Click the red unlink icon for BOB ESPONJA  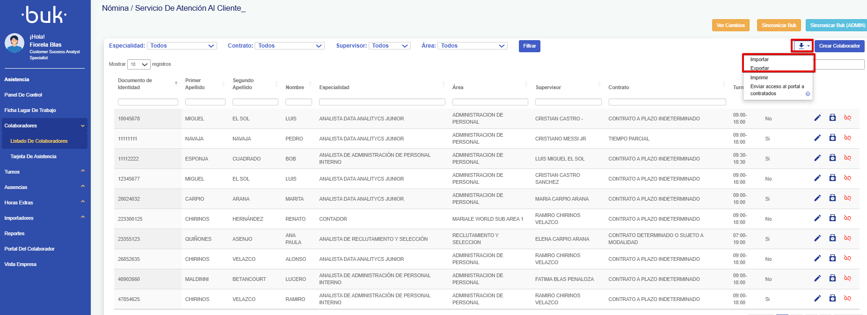click(x=847, y=158)
